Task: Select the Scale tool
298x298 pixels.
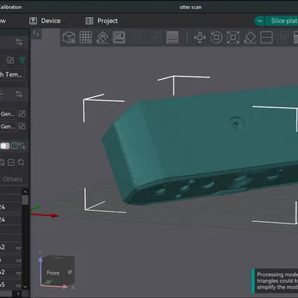Action: pos(233,37)
